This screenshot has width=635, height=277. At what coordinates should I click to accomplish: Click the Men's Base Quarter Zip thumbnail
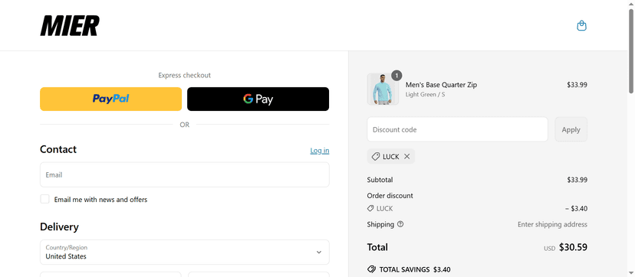click(x=383, y=90)
